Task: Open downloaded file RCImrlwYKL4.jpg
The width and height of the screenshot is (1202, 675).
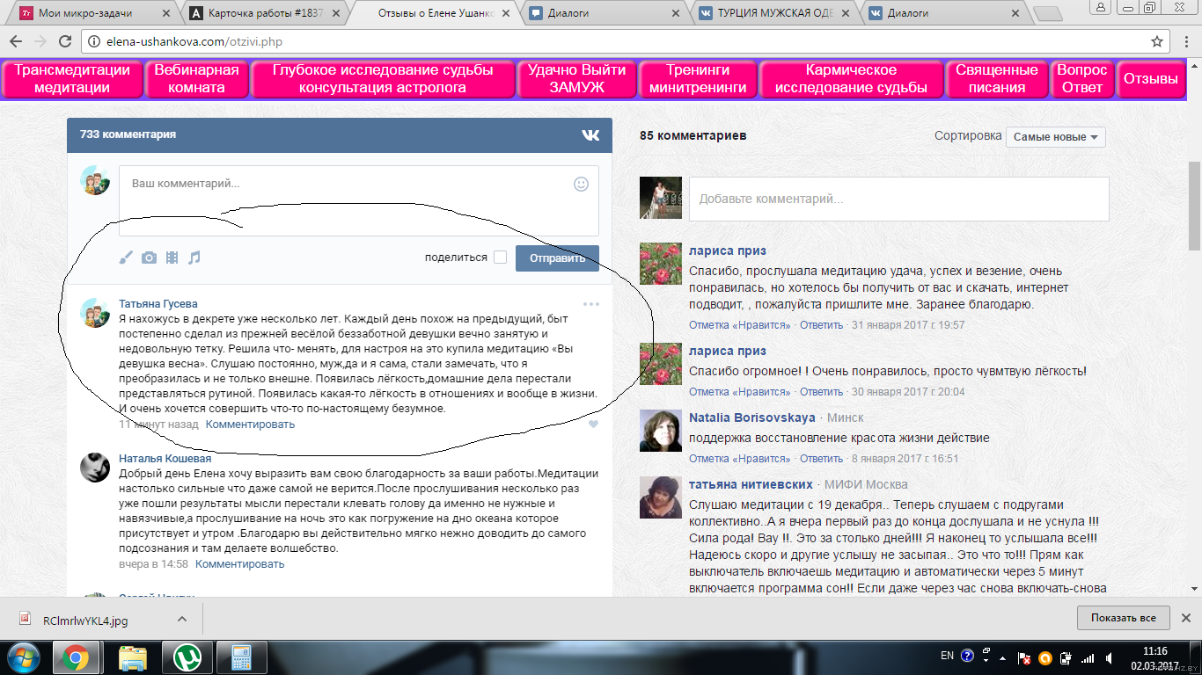Action: coord(85,620)
